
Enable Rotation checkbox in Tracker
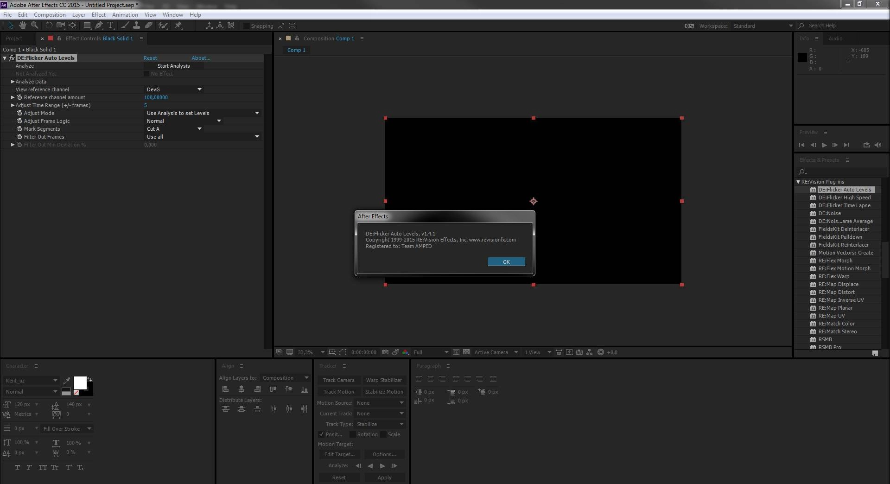(x=353, y=434)
